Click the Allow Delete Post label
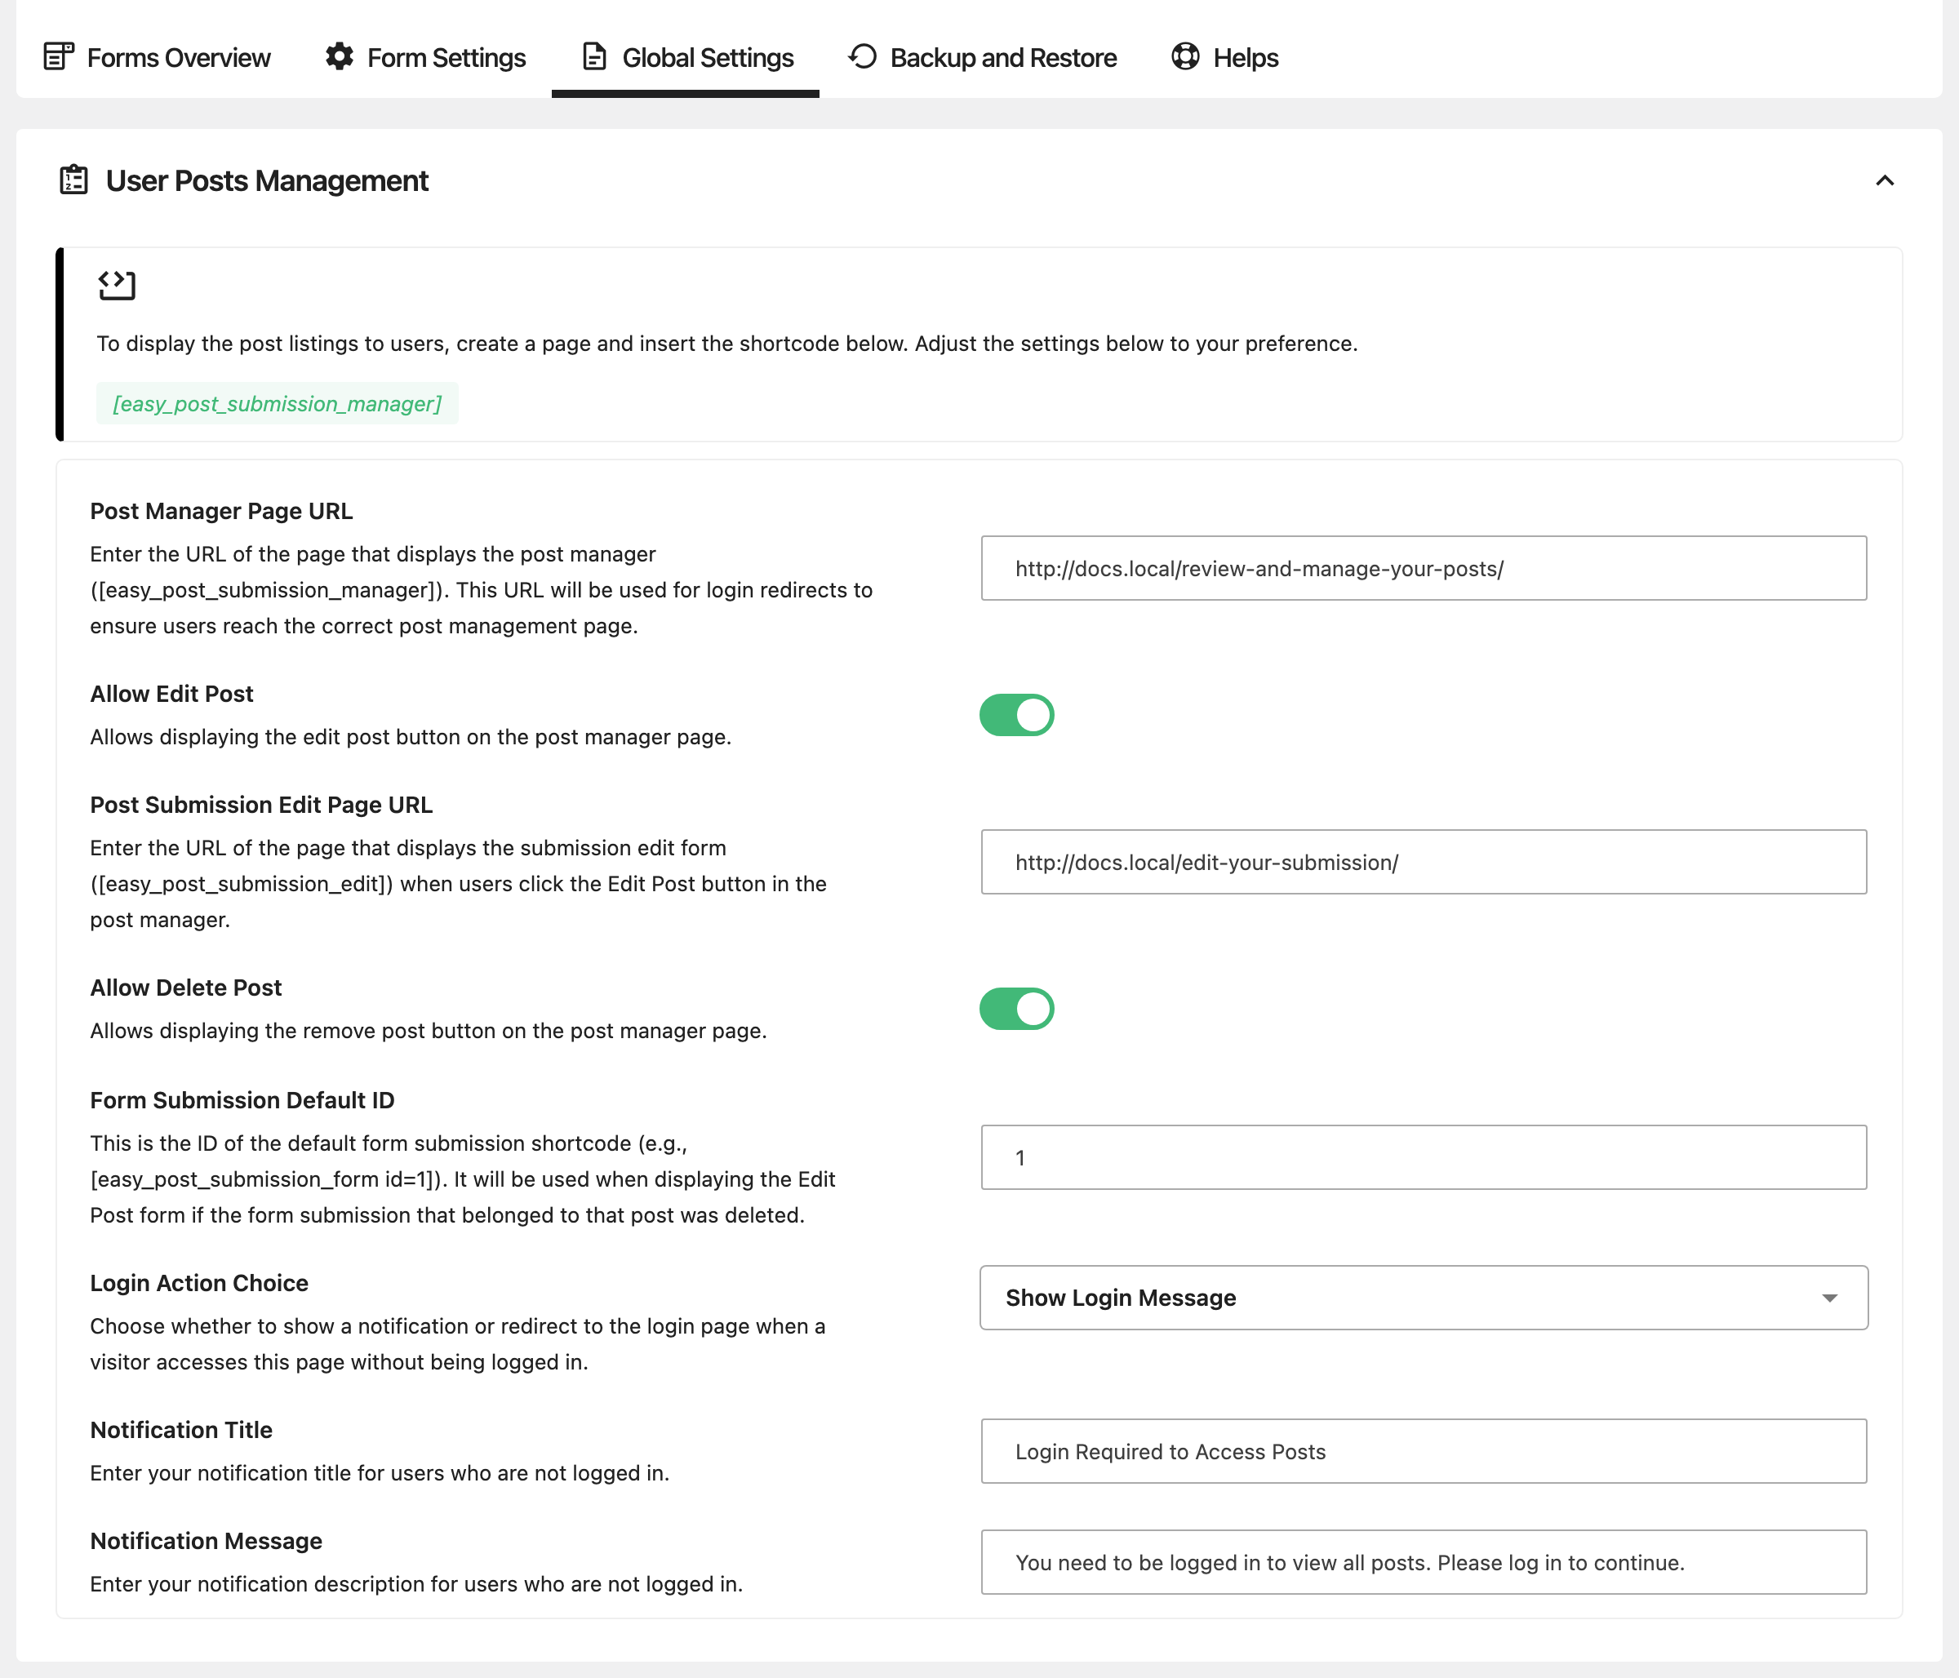The width and height of the screenshot is (1959, 1678). (x=185, y=987)
